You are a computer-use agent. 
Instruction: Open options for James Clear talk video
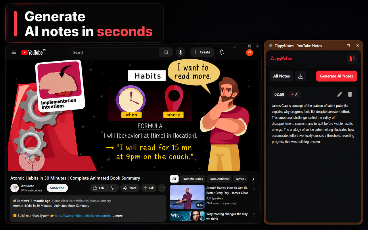pyautogui.click(x=254, y=188)
